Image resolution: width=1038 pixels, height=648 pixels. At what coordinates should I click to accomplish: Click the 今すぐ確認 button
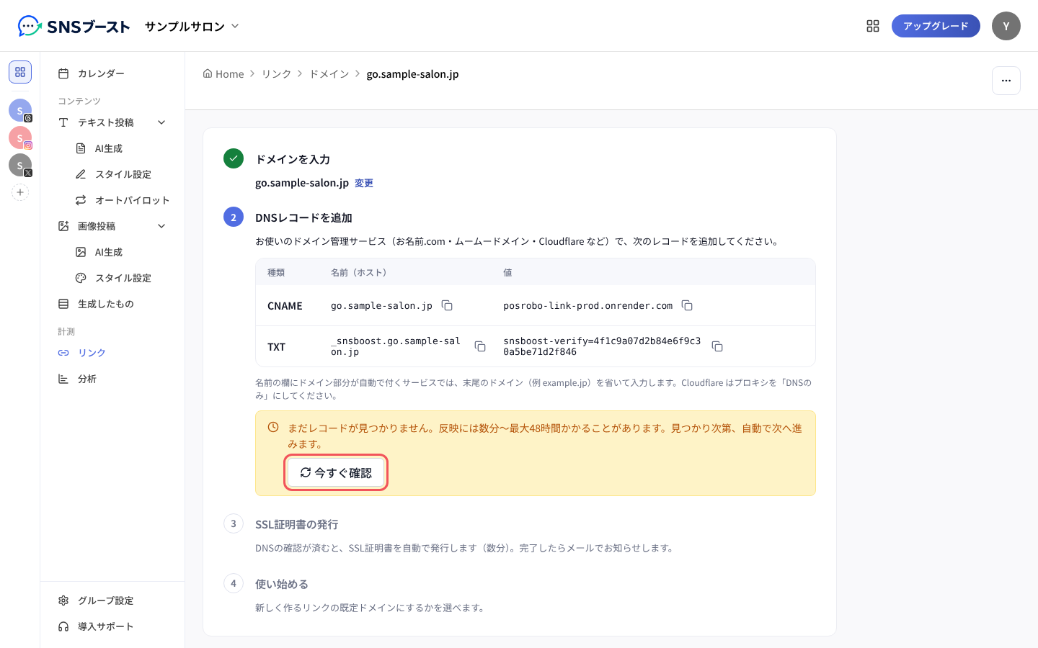pyautogui.click(x=336, y=473)
